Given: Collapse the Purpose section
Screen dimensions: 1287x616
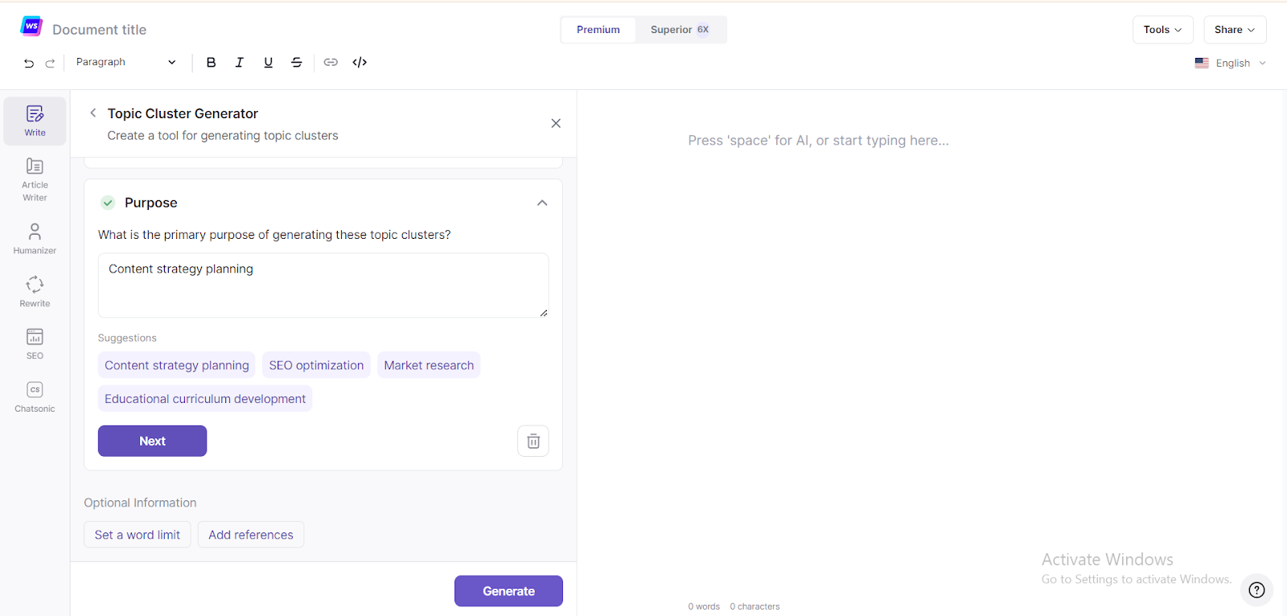Looking at the screenshot, I should tap(542, 203).
